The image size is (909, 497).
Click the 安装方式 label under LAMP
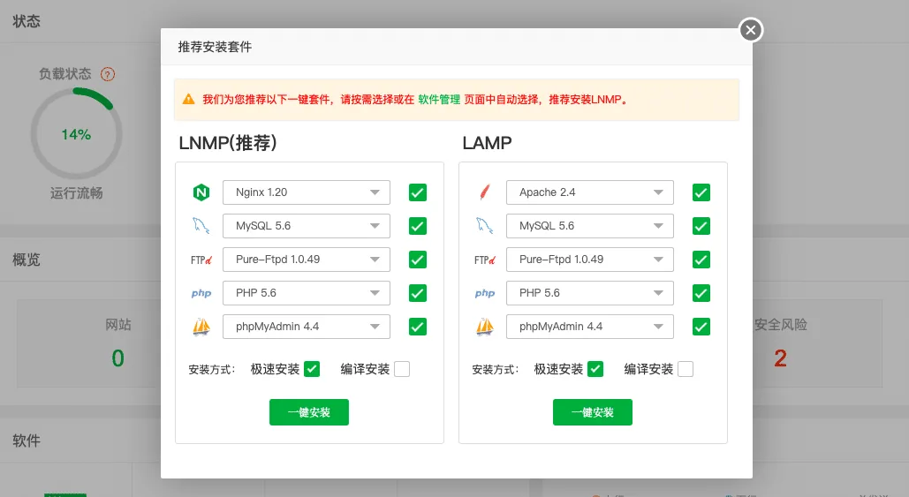click(495, 370)
